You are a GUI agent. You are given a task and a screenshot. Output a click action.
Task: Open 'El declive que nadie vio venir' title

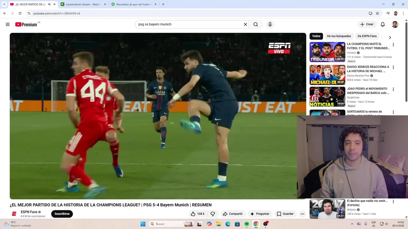pyautogui.click(x=367, y=203)
